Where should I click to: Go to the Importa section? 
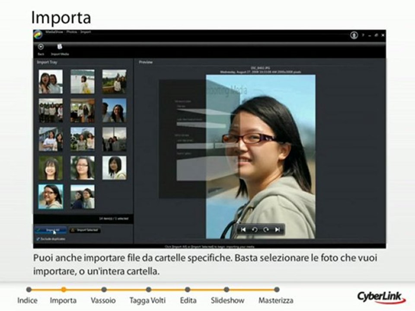point(63,301)
